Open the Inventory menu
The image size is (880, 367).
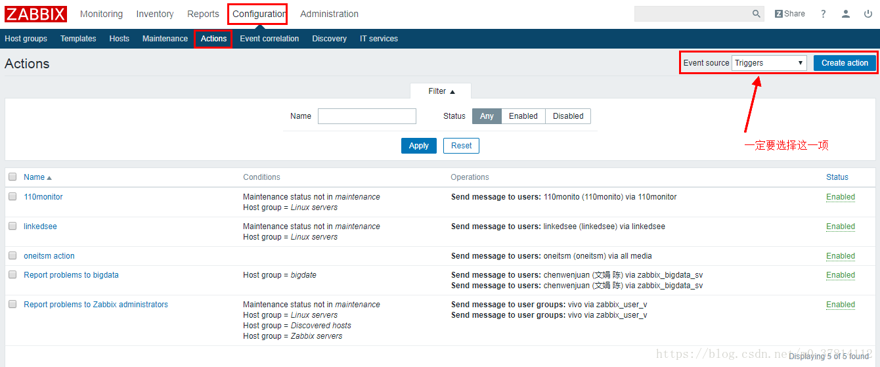point(155,14)
